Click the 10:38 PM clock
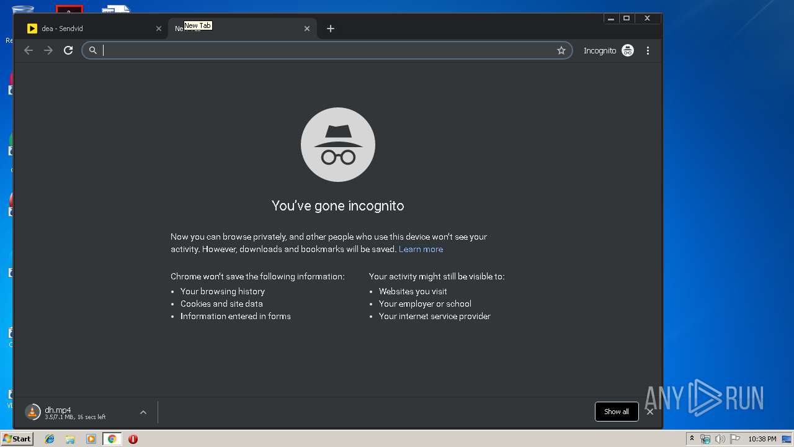This screenshot has width=794, height=447. tap(762, 439)
